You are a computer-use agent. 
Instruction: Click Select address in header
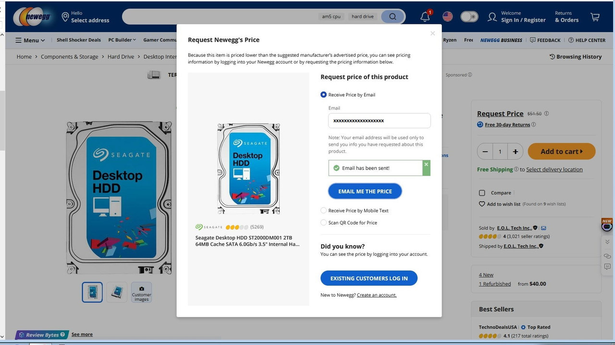pyautogui.click(x=90, y=21)
